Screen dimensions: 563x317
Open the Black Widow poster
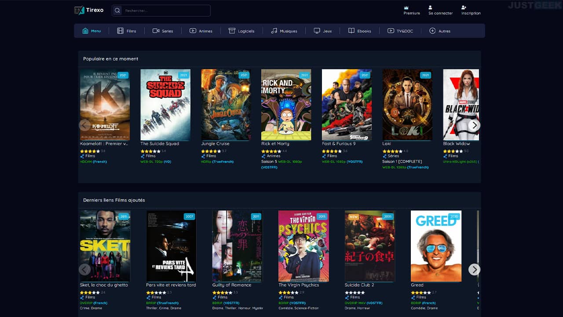(461, 105)
